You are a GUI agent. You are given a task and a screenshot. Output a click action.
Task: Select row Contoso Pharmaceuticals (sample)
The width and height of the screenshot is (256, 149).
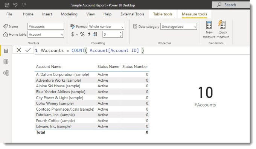click(92, 109)
